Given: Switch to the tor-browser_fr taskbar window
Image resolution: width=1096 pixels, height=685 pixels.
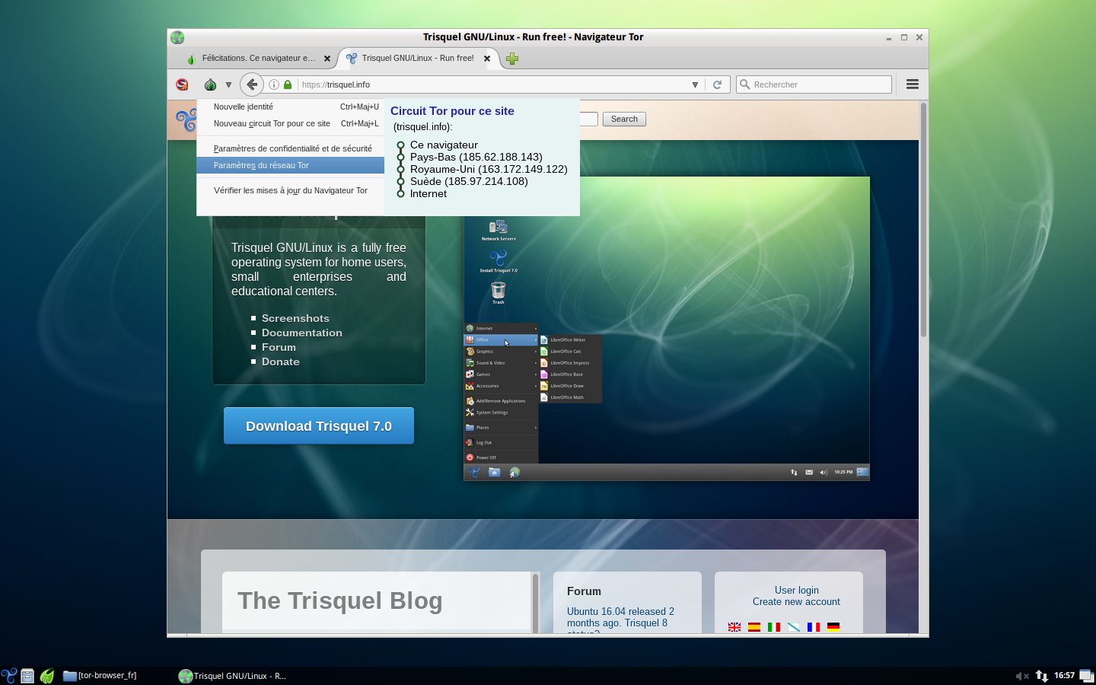Looking at the screenshot, I should point(100,675).
